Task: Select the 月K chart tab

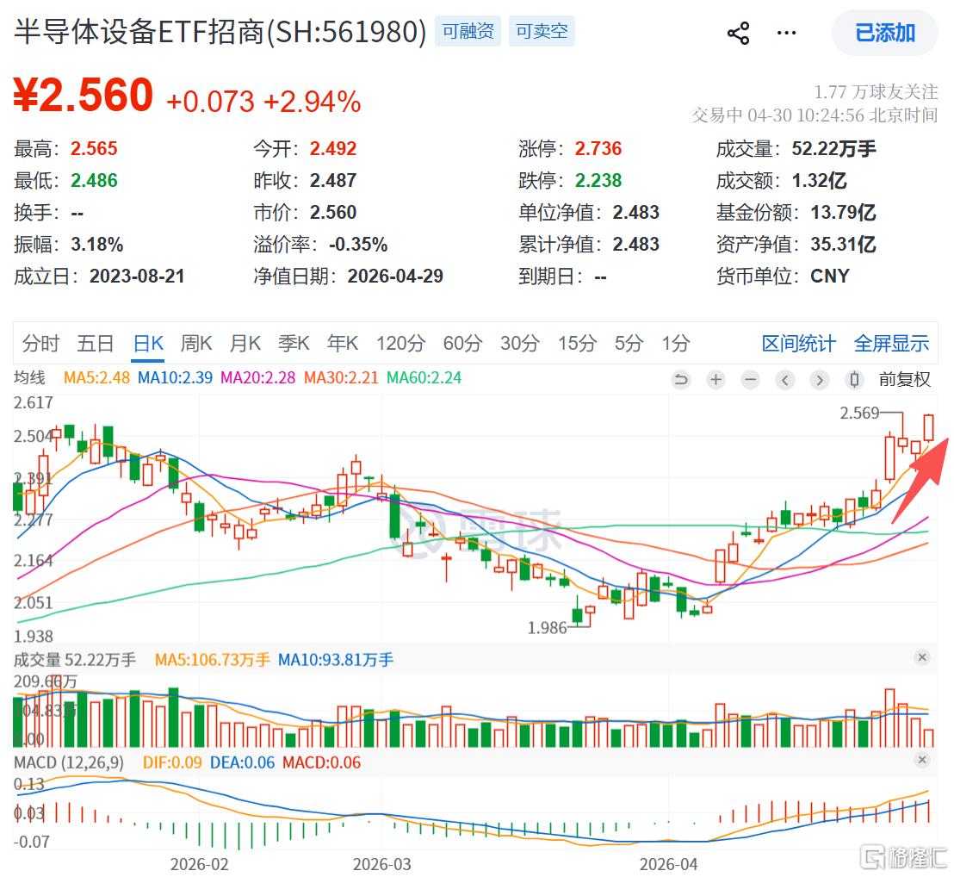Action: pyautogui.click(x=245, y=343)
